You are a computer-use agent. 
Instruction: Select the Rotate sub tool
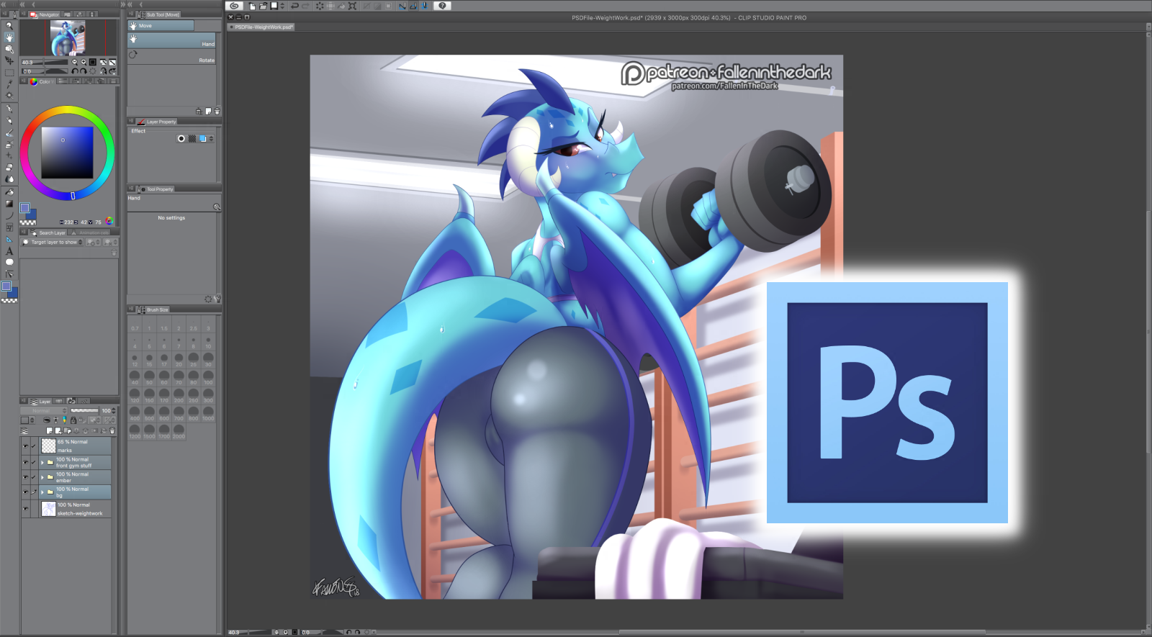[172, 57]
